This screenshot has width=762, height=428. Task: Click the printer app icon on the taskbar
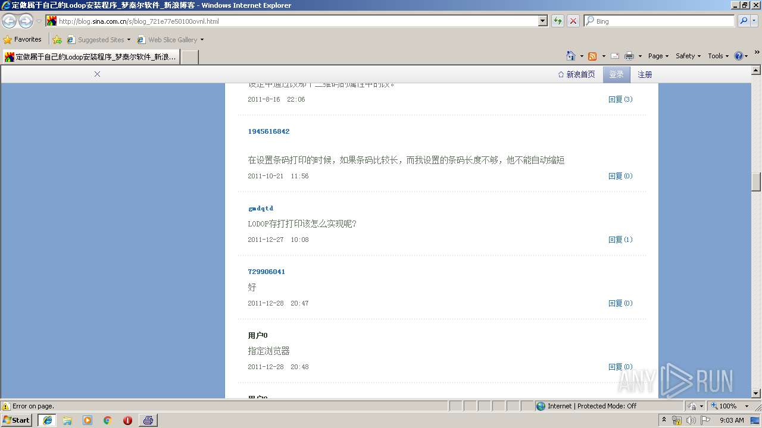[148, 420]
